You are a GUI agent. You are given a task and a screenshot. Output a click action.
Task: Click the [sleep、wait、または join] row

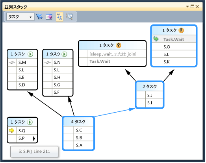click(x=112, y=54)
